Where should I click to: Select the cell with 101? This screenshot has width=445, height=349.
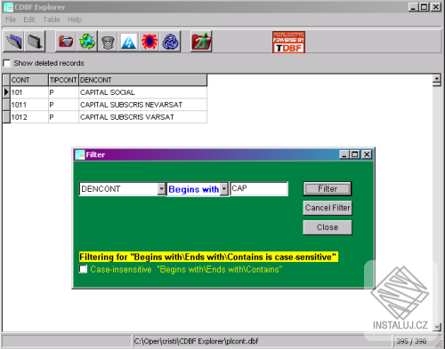point(29,92)
